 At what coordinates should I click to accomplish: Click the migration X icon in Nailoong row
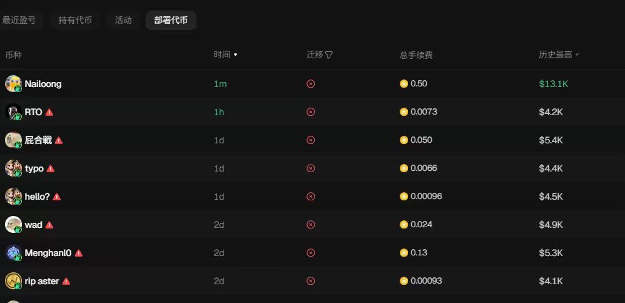point(311,84)
